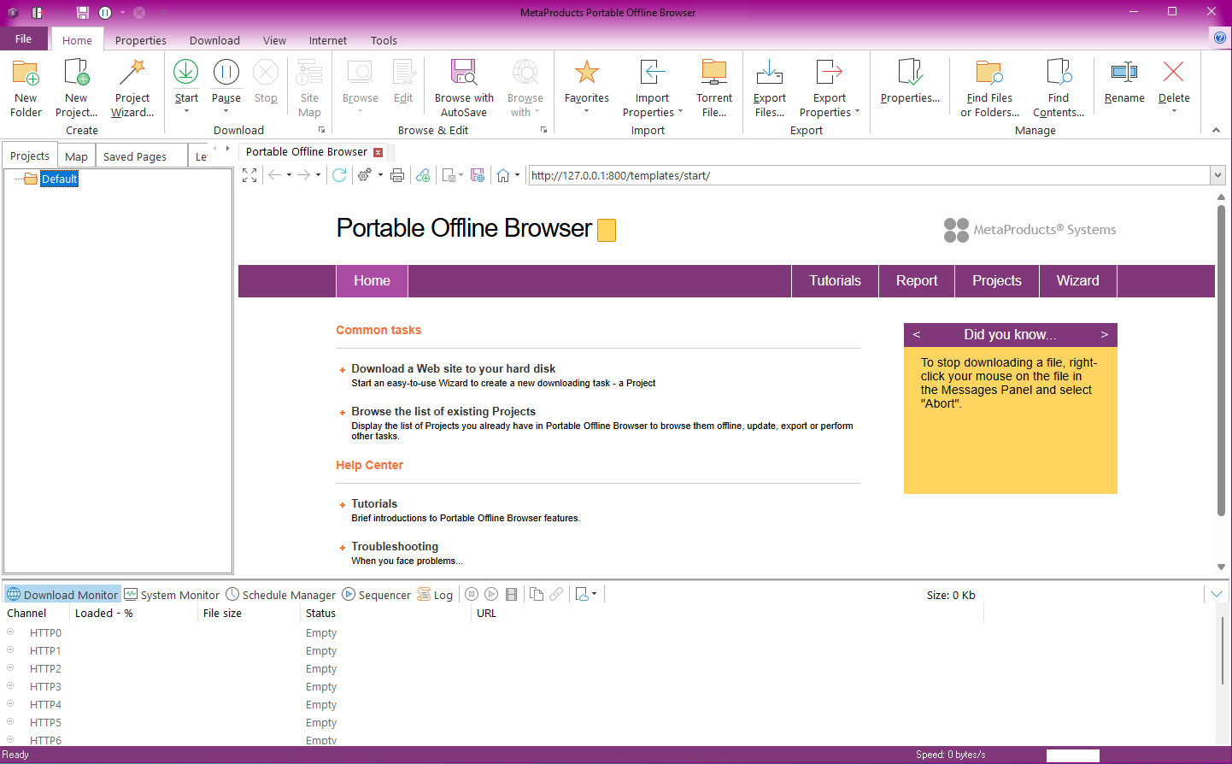Open the Delete button dropdown arrow
The width and height of the screenshot is (1232, 764).
(1174, 110)
